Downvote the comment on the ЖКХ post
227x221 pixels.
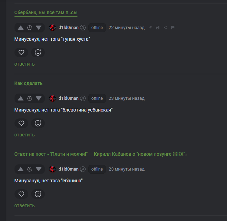39,169
